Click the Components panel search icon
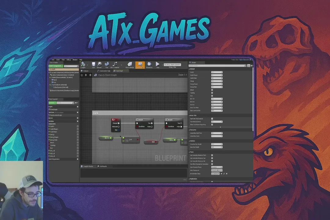330x220 pixels. 78,66
